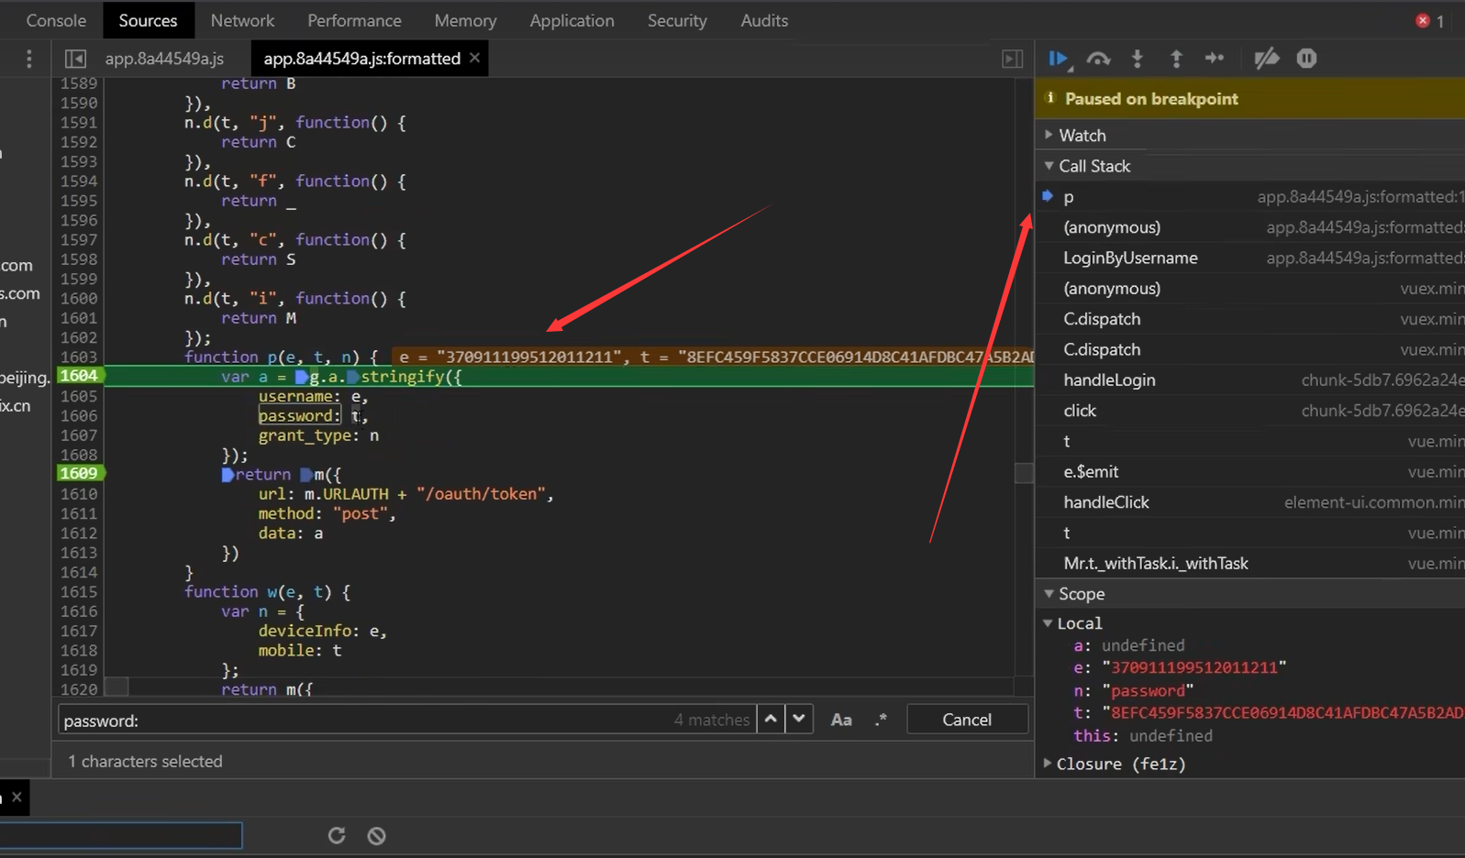The width and height of the screenshot is (1465, 858).
Task: Select the e.$emit call stack frame
Action: [x=1249, y=471]
